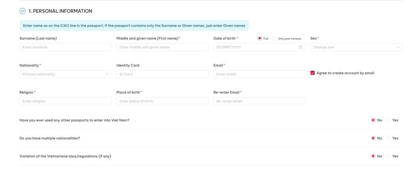Uncheck Agree to create account by email
420x170 pixels.
313,73
